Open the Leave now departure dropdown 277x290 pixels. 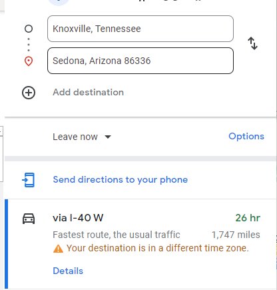point(82,137)
